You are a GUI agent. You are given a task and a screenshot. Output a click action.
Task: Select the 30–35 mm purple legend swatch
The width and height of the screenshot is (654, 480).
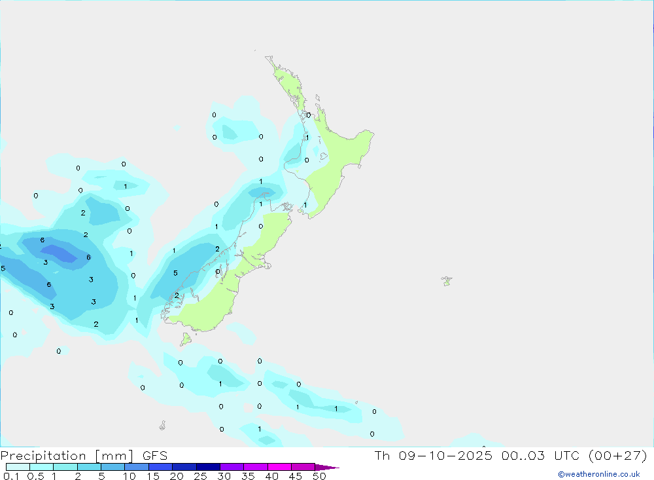coord(232,467)
